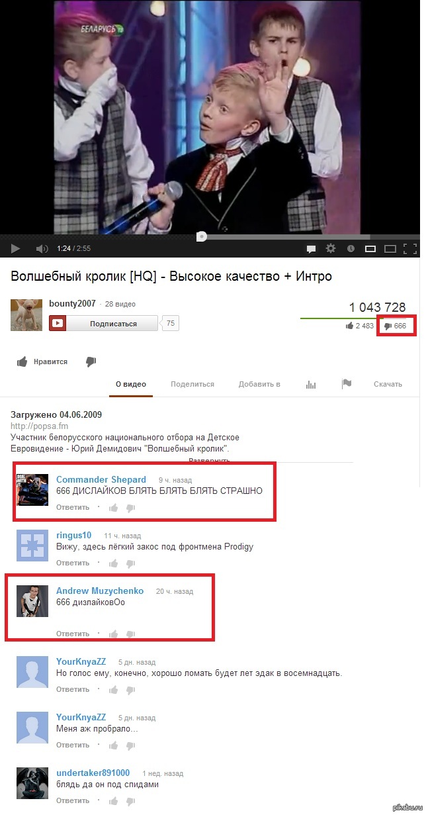
Task: Switch to the Поделиться tab
Action: pyautogui.click(x=192, y=384)
